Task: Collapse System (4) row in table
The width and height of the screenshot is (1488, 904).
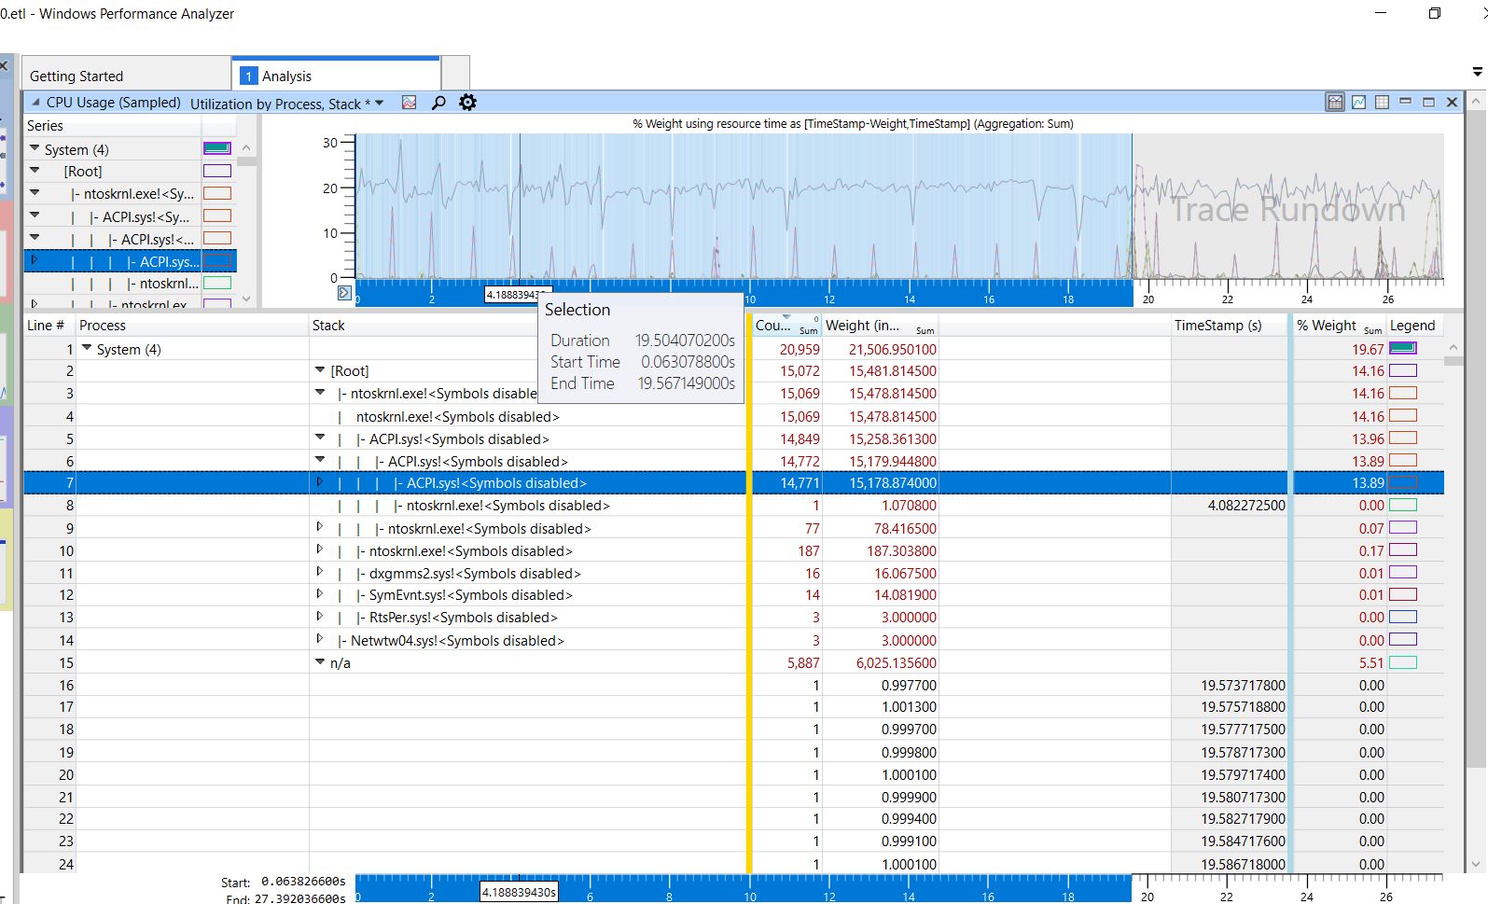Action: tap(87, 348)
